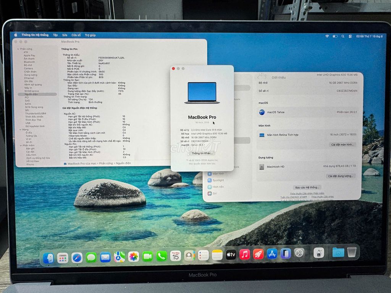Open Control Center in menu bar
Viewport: 391px width, 293px height.
[x=350, y=36]
